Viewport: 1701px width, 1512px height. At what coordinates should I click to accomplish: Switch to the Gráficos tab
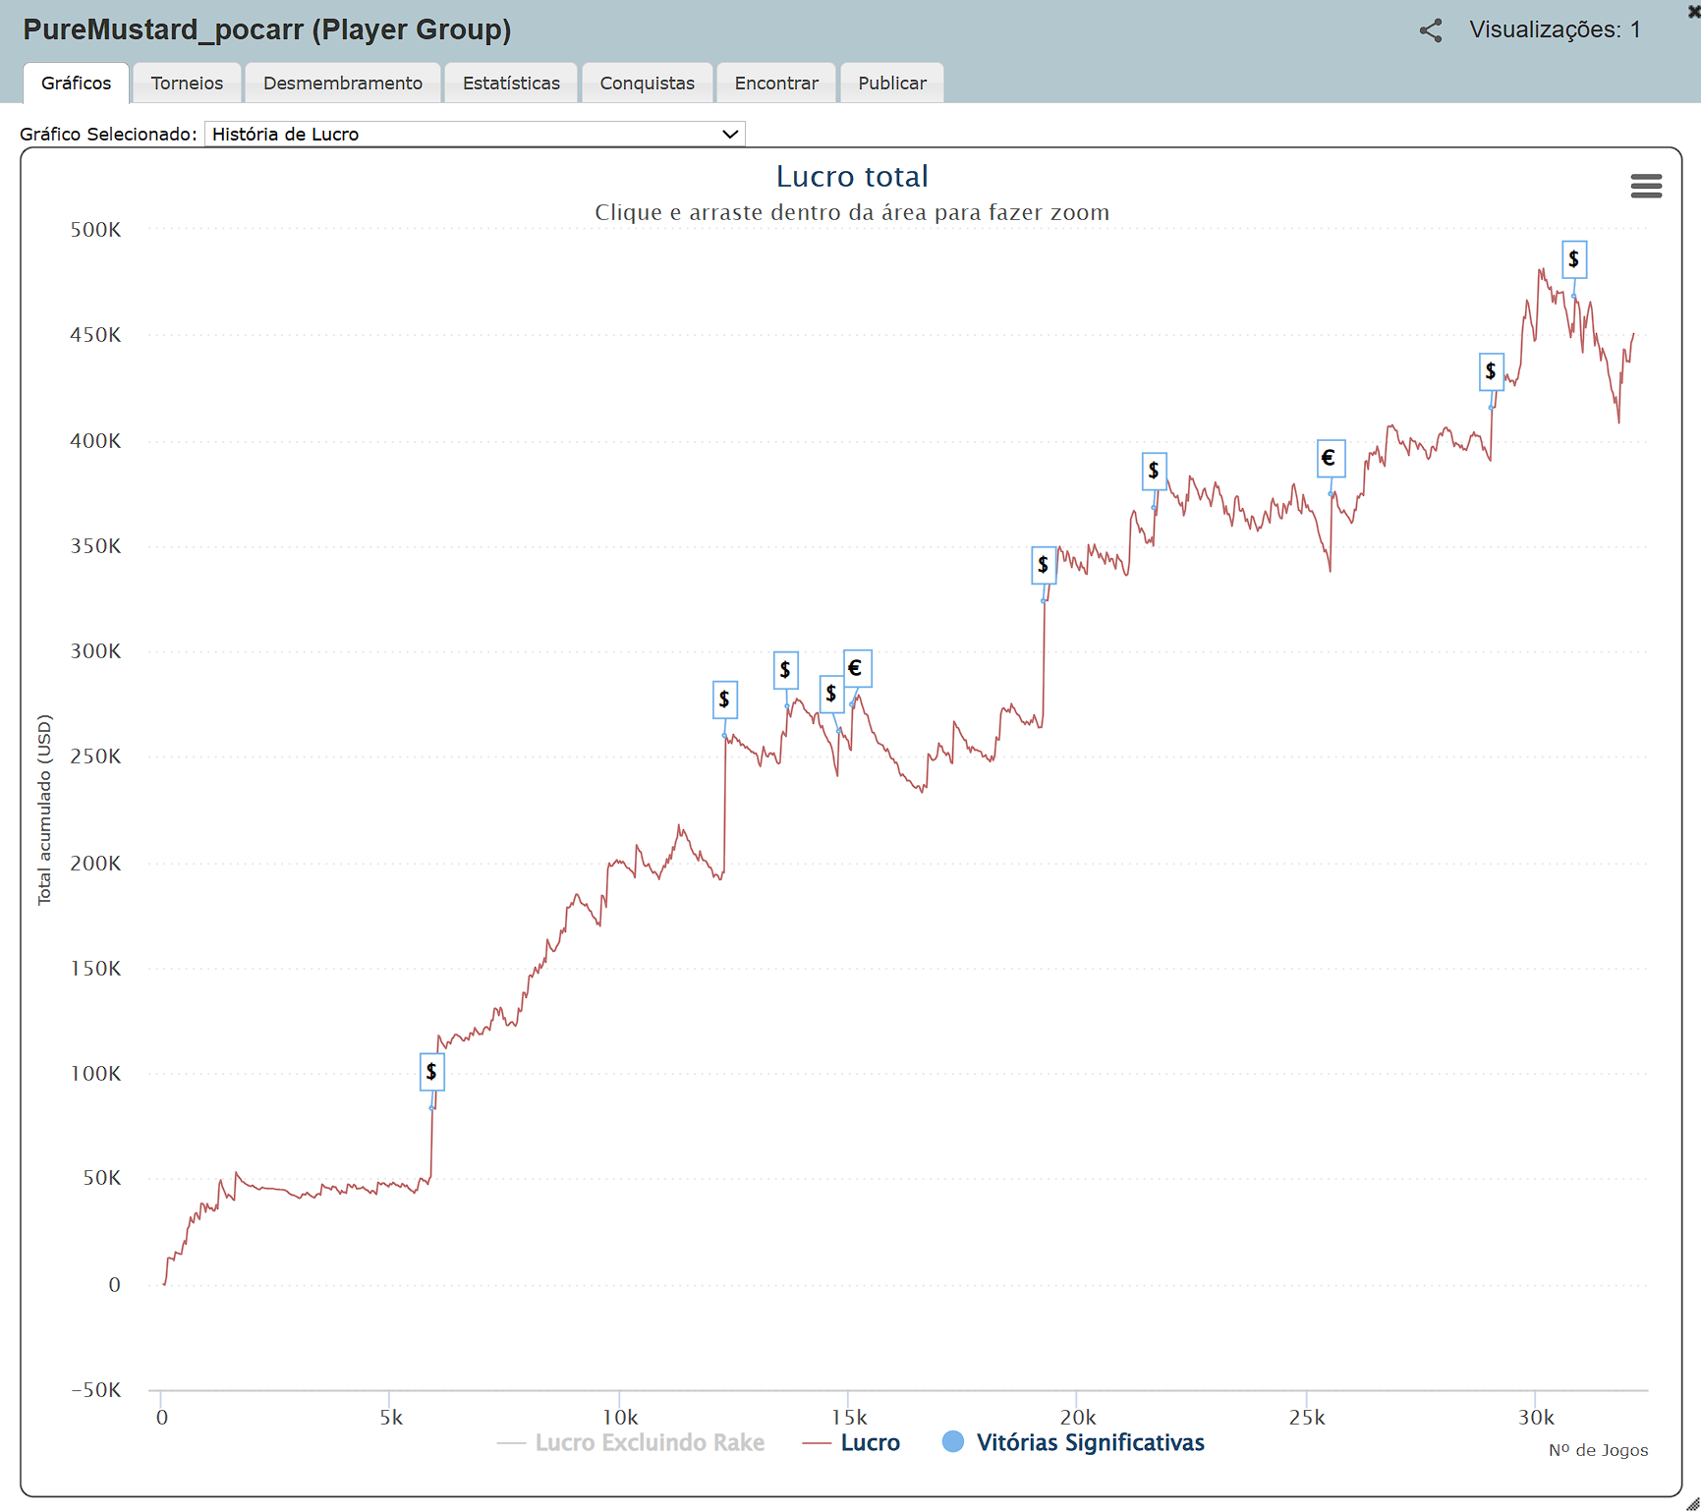click(77, 84)
